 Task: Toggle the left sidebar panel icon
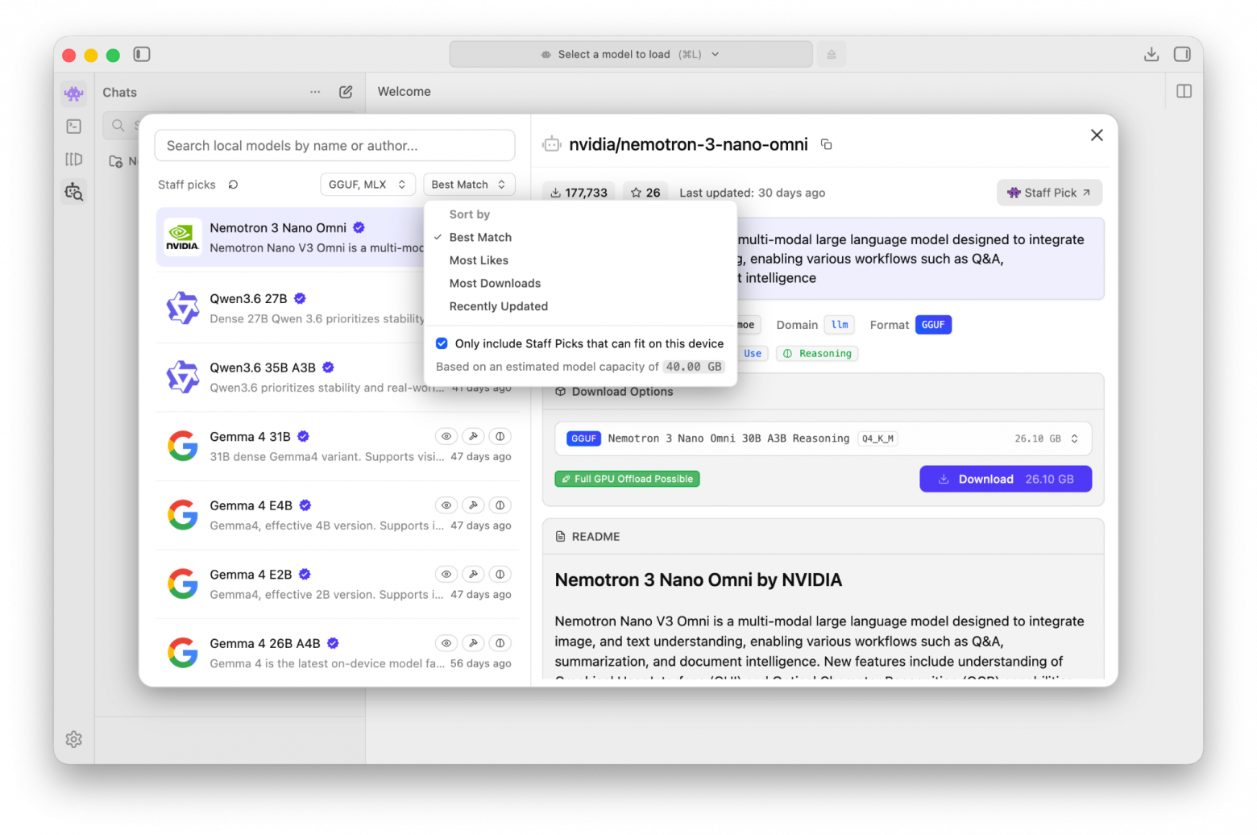click(x=142, y=54)
